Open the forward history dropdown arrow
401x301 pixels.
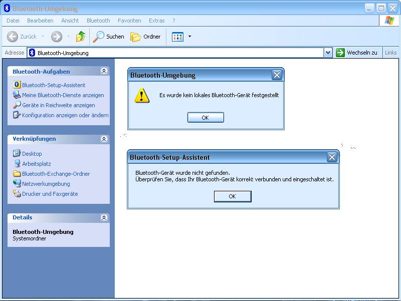(x=68, y=36)
